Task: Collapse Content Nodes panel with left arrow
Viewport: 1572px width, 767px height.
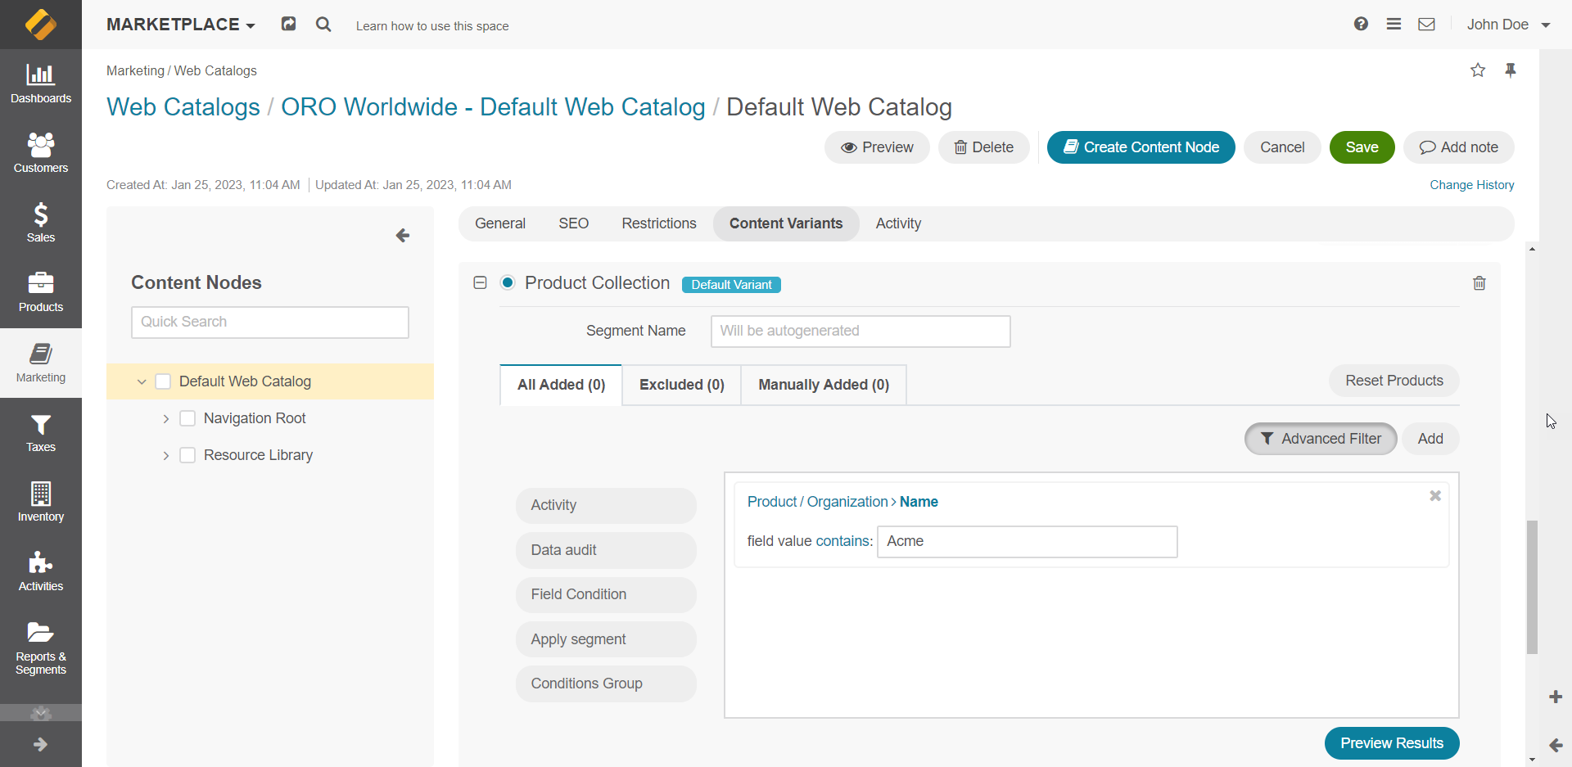Action: [x=402, y=236]
